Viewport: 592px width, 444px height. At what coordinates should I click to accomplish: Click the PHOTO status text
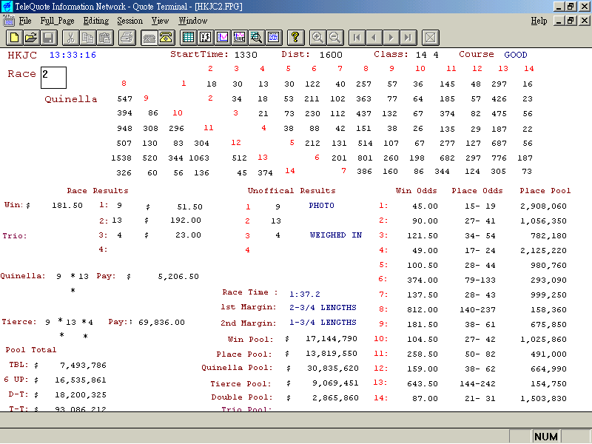(321, 206)
